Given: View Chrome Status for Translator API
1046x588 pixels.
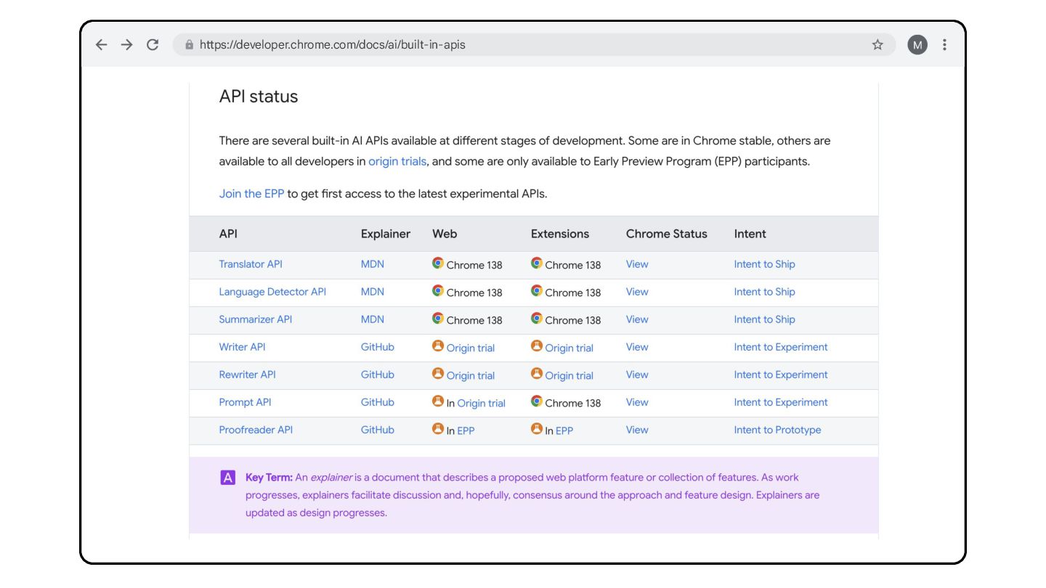Looking at the screenshot, I should coord(637,264).
